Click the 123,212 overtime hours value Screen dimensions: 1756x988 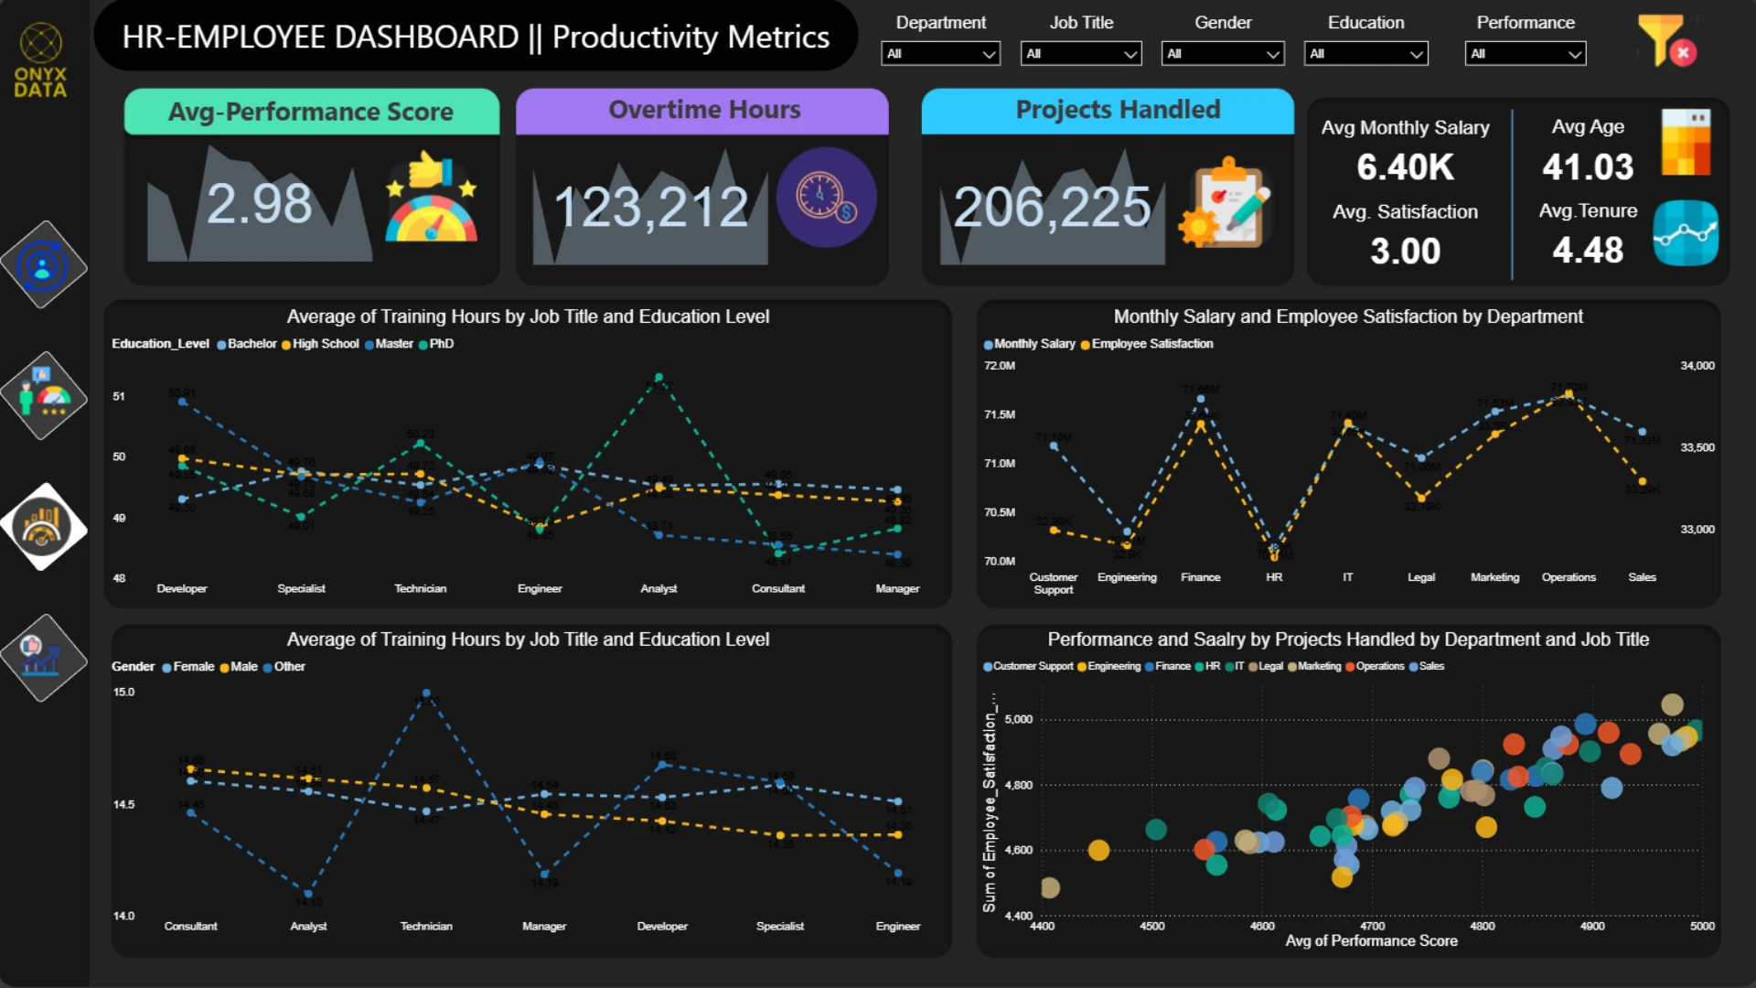651,207
